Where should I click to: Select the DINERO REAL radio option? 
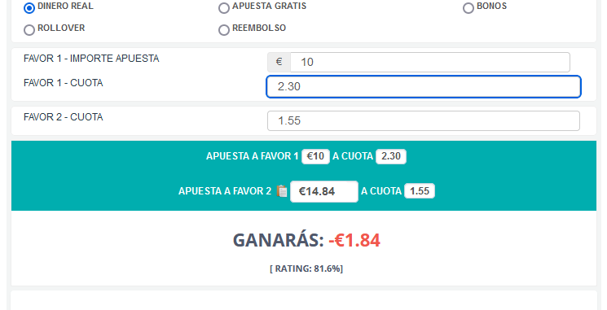(x=29, y=8)
